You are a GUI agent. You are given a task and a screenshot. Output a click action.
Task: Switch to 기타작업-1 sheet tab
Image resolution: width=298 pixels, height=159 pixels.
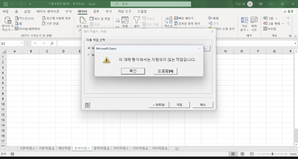[121, 149]
